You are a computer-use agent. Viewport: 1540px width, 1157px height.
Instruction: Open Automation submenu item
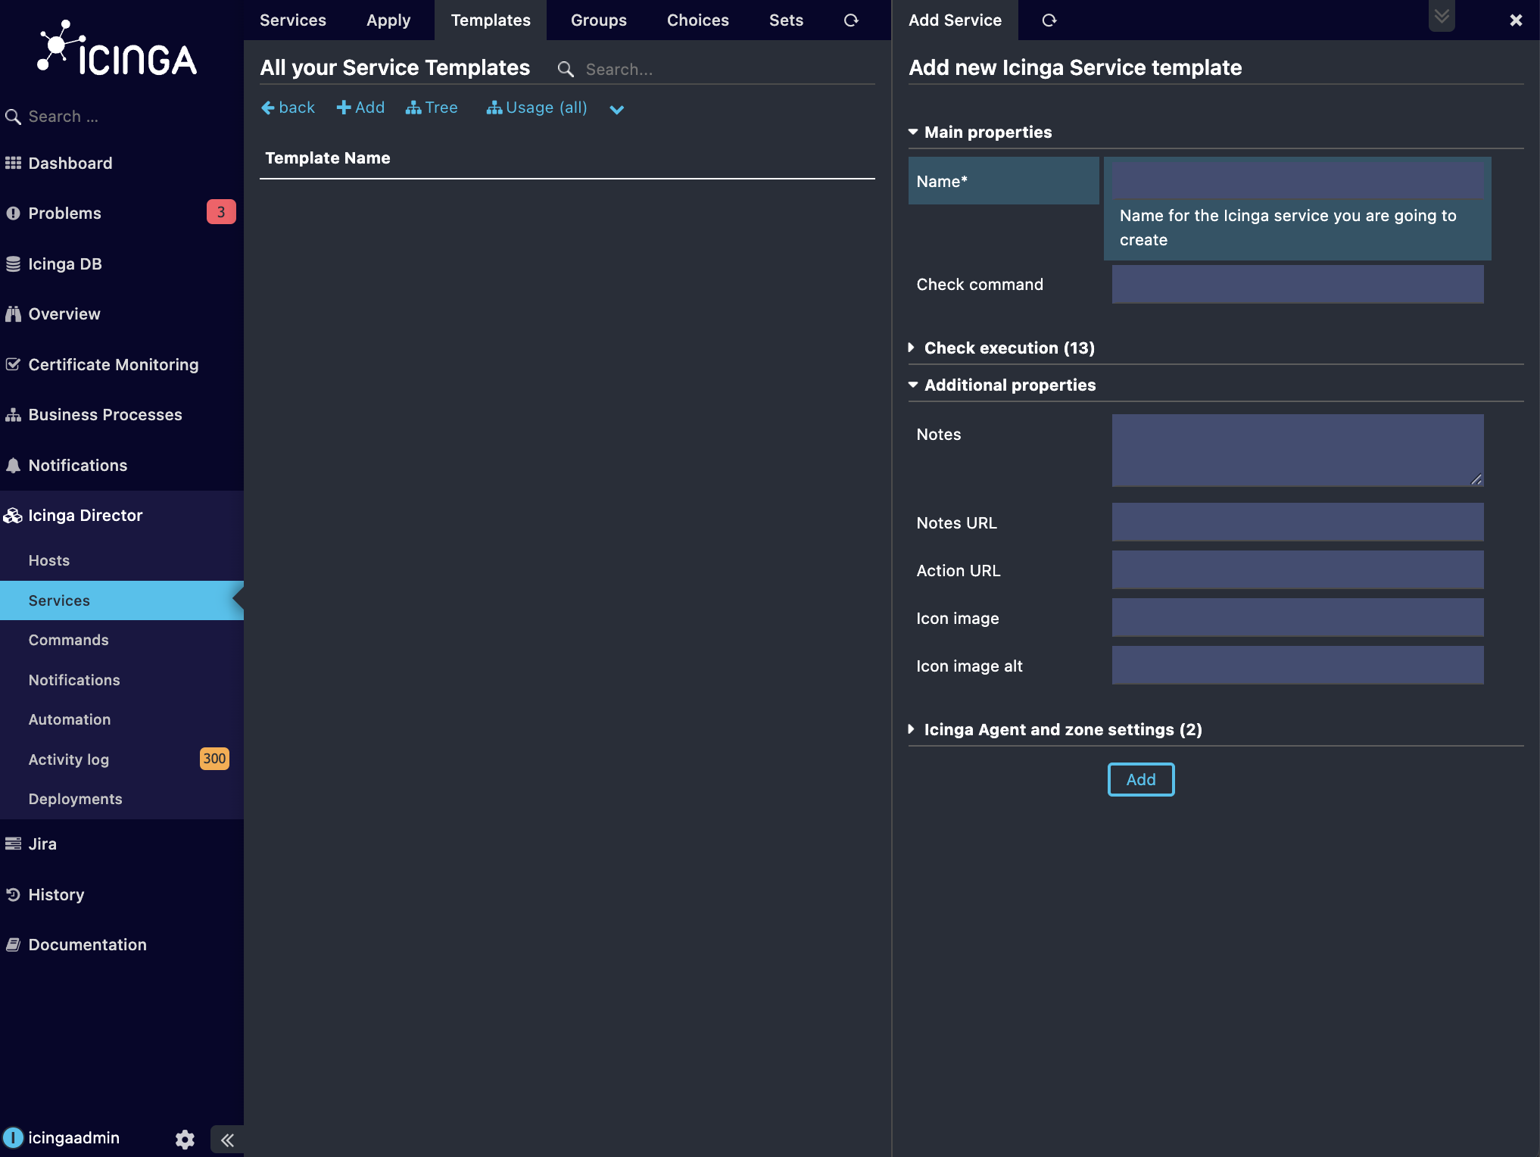coord(70,719)
